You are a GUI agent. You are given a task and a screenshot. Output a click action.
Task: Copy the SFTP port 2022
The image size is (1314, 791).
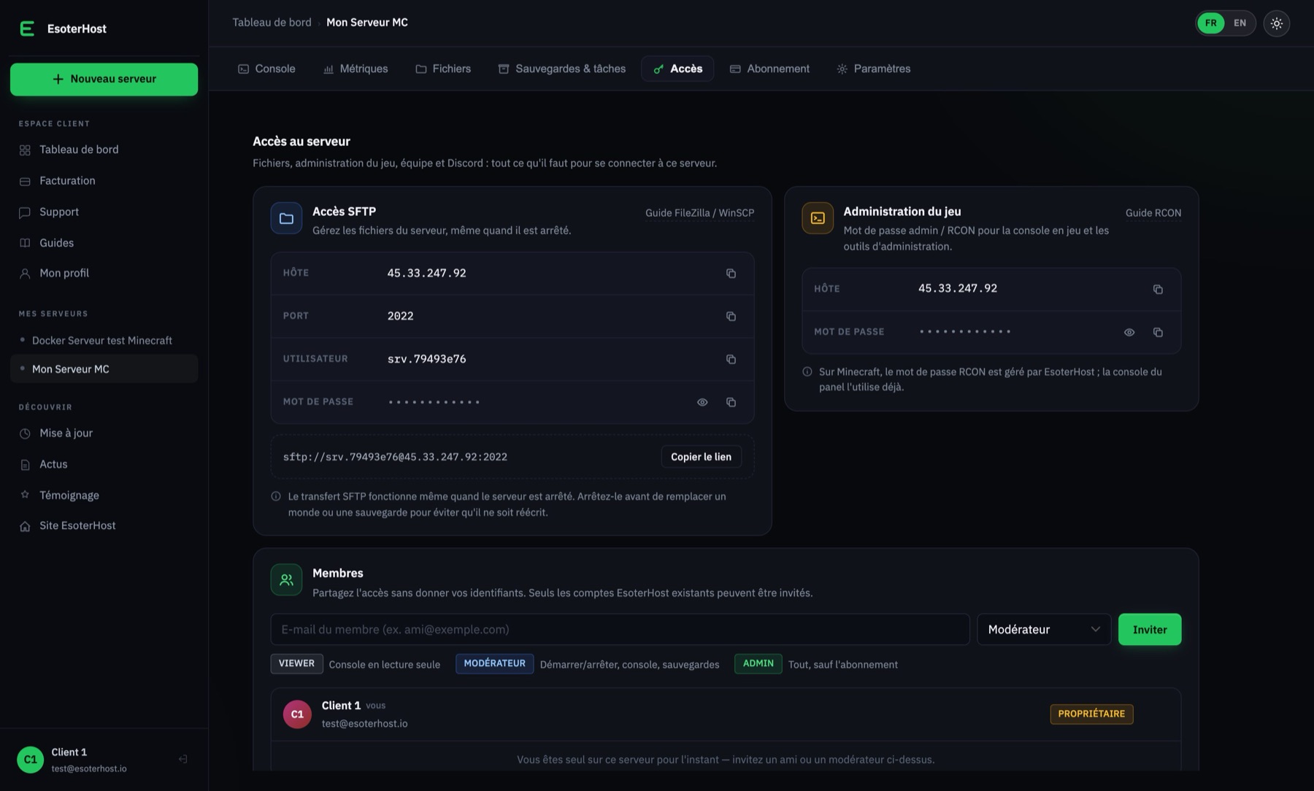731,317
